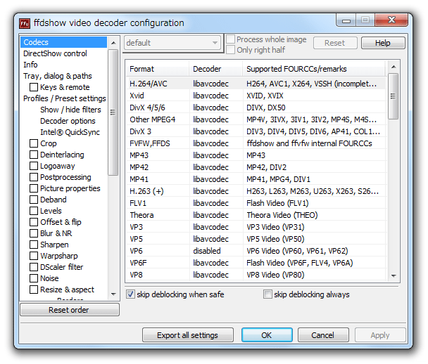Screen dimensions: 428x364
Task: Enable the Warpsharp filter checkbox
Action: [x=34, y=256]
